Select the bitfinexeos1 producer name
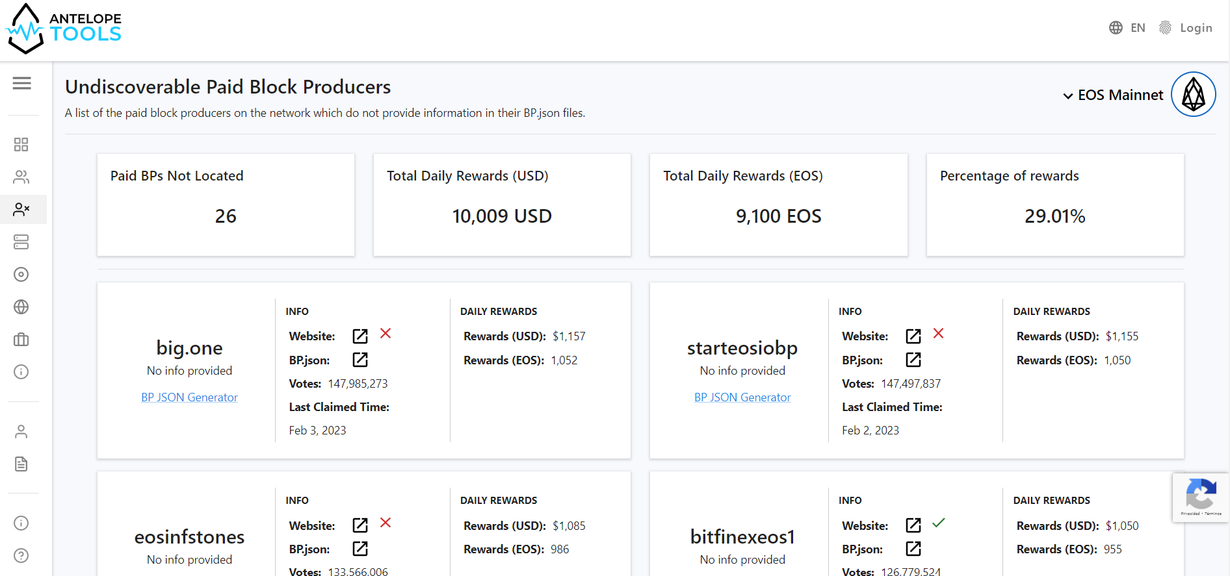The image size is (1230, 576). click(742, 536)
